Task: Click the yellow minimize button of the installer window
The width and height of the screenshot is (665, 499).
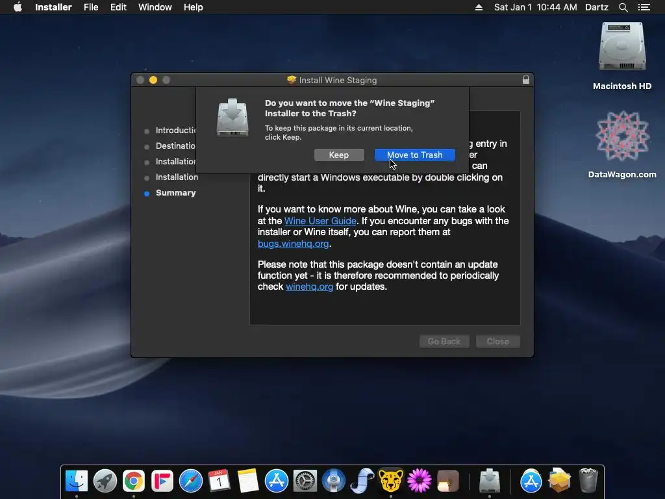Action: pos(153,80)
